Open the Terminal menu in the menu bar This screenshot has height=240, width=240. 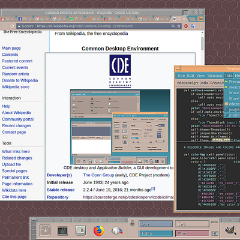[215, 76]
